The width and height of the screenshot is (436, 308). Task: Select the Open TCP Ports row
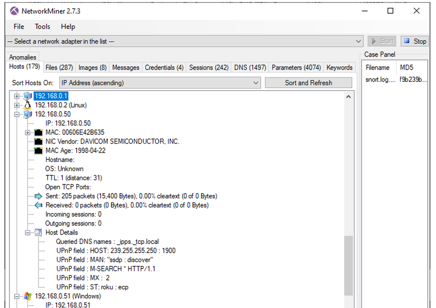[x=68, y=187]
